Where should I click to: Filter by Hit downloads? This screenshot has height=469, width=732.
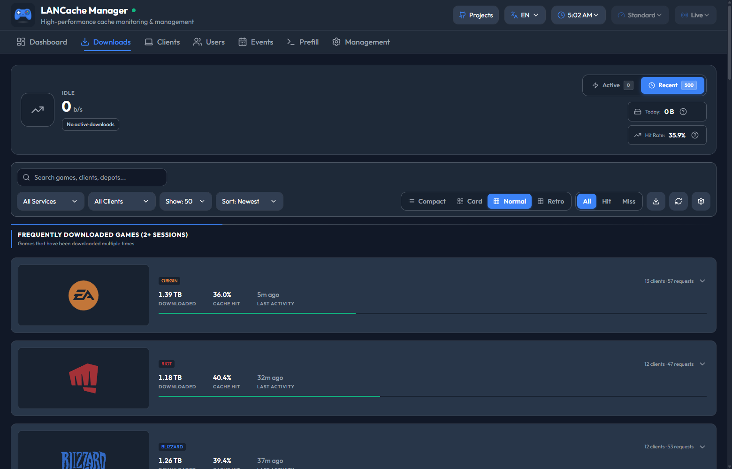pyautogui.click(x=607, y=201)
